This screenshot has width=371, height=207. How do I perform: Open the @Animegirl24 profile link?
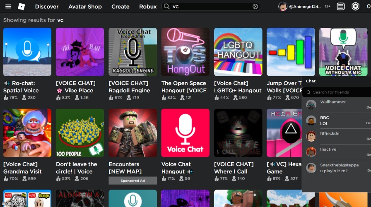[305, 7]
